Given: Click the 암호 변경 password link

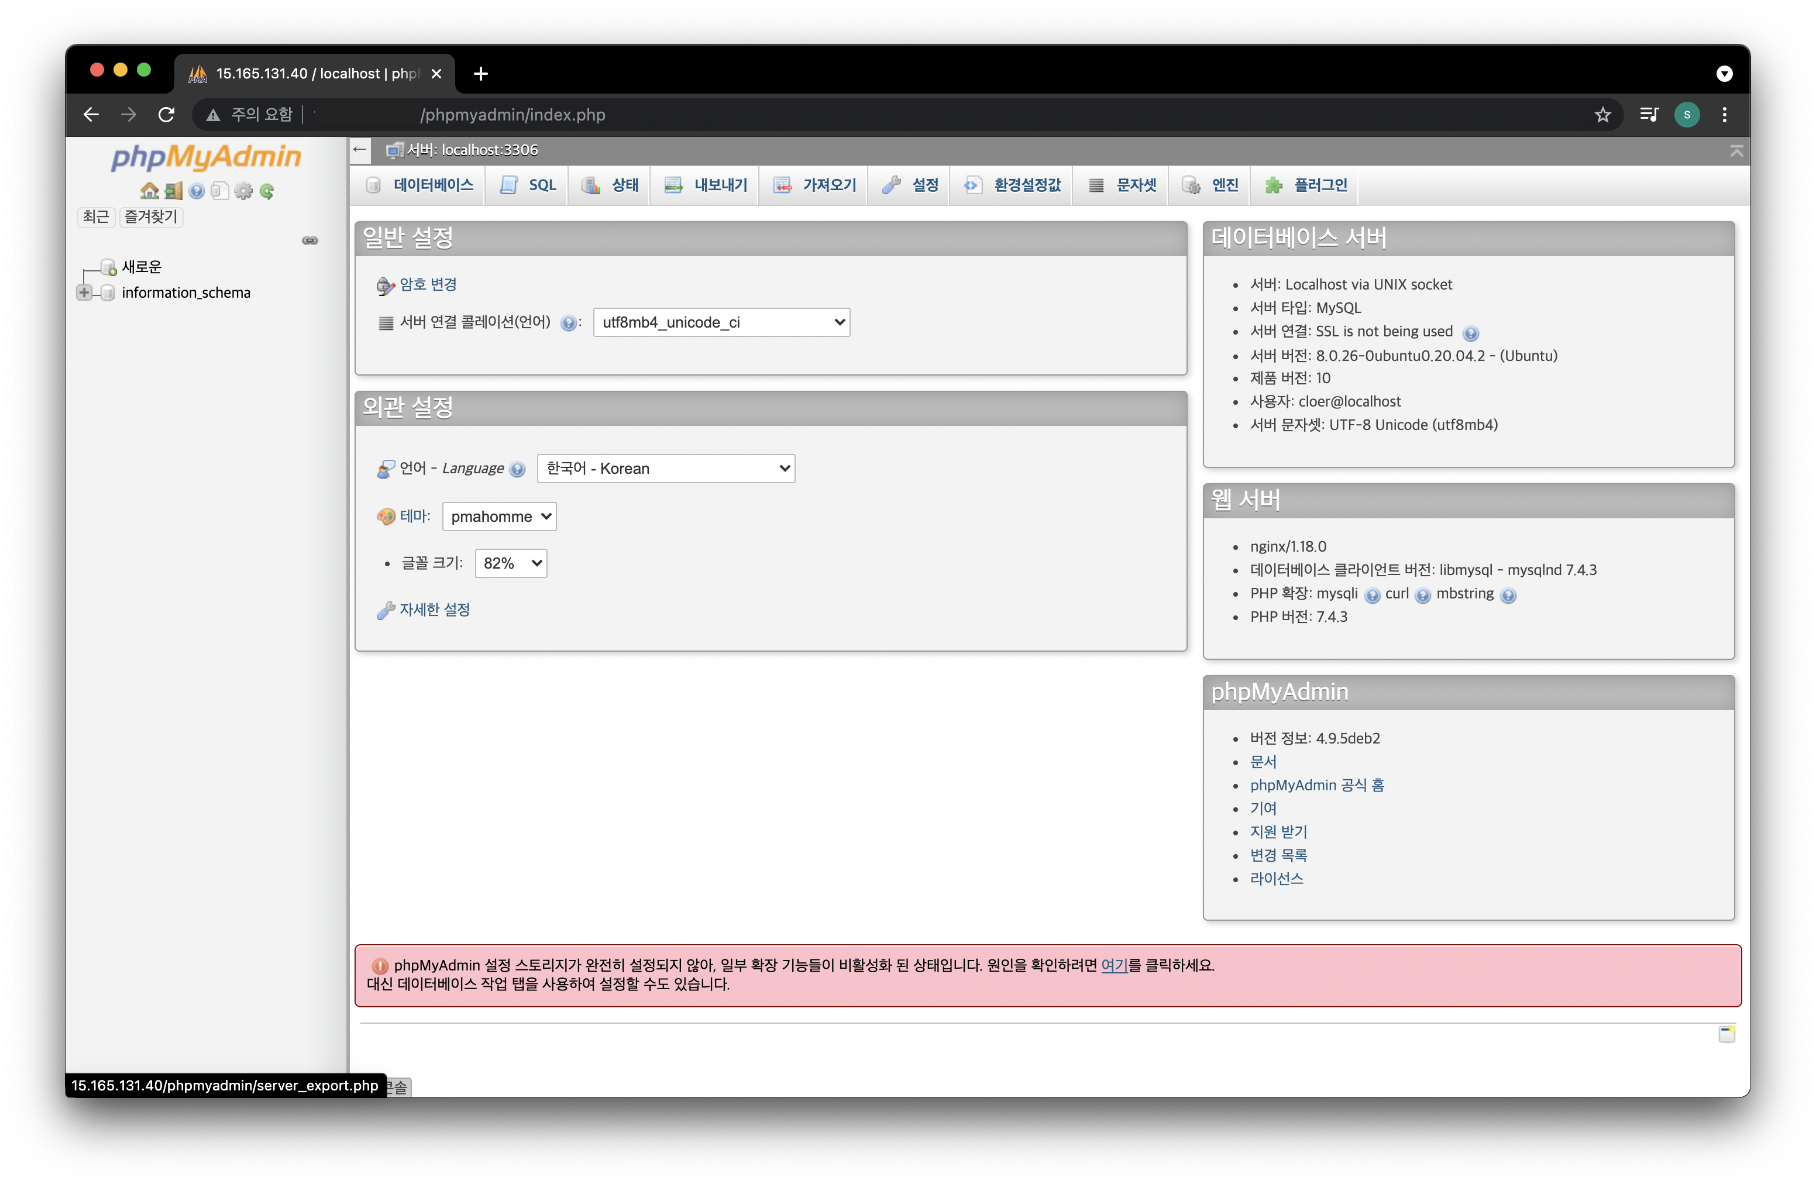Looking at the screenshot, I should tap(428, 284).
